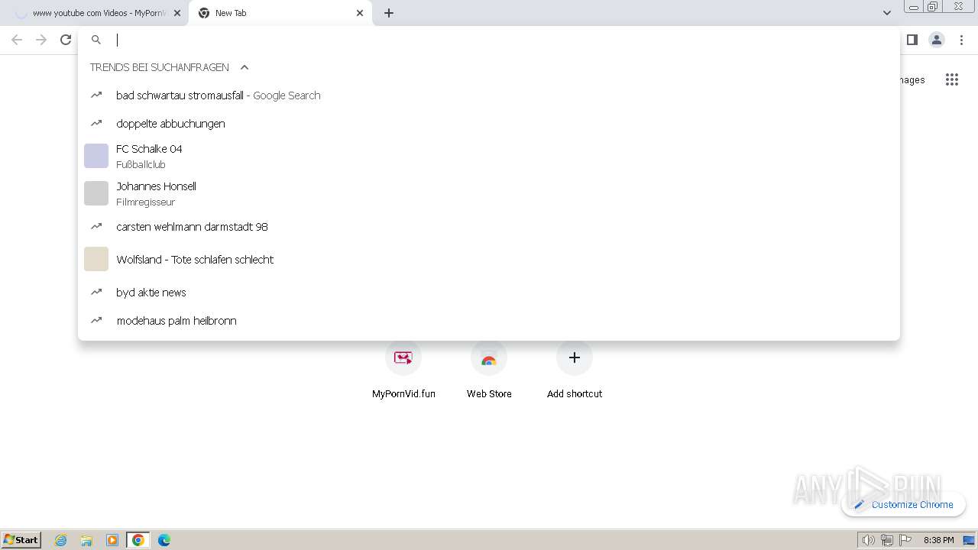Select carsten wehlmann darmstadt 98 suggestion

click(489, 227)
